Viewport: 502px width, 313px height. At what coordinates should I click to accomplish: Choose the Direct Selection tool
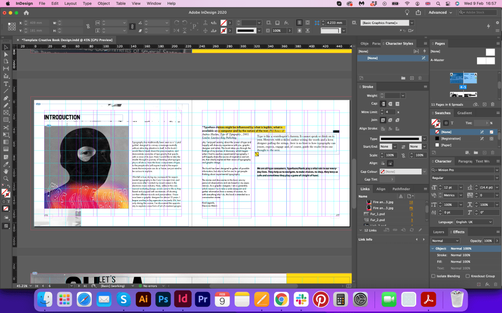(6, 54)
